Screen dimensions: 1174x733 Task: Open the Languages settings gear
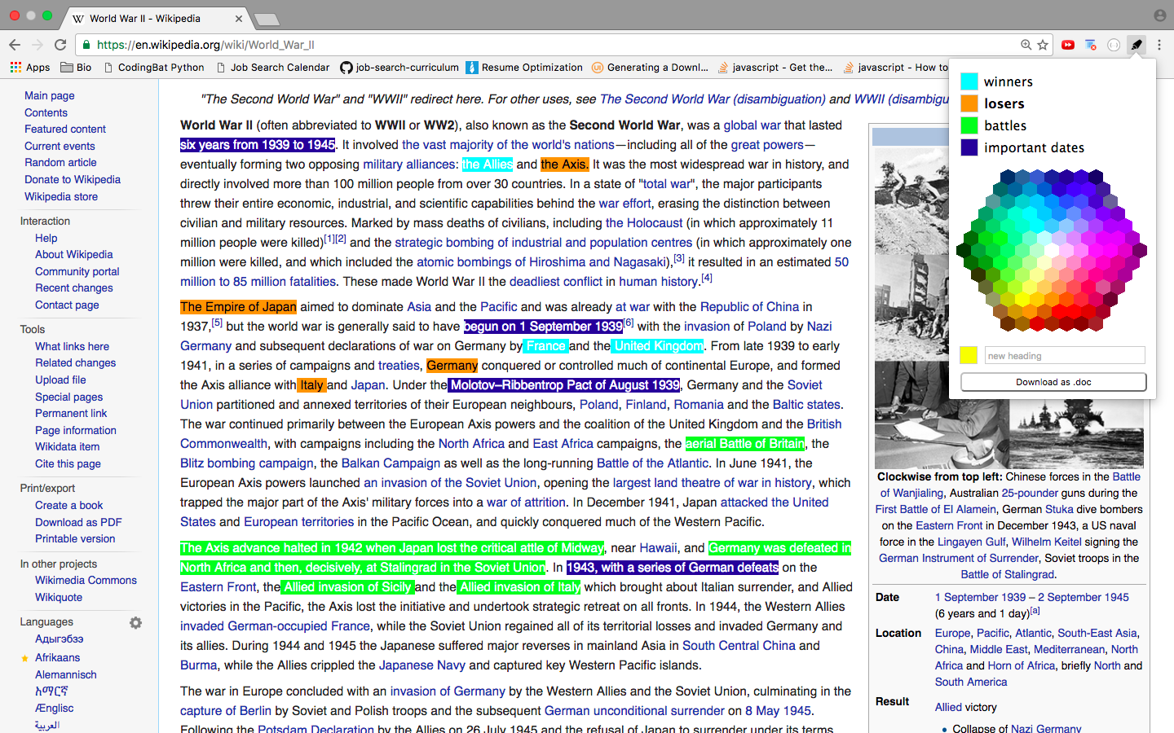point(135,622)
